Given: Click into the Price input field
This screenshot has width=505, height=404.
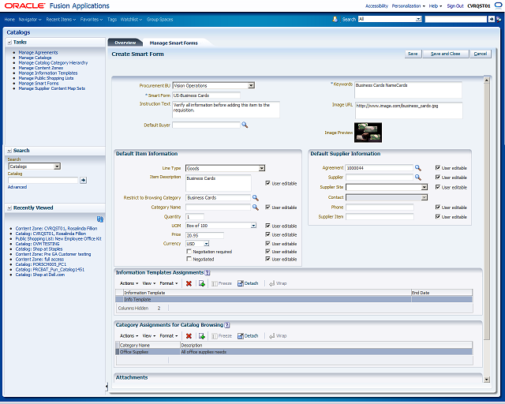Looking at the screenshot, I should pyautogui.click(x=205, y=235).
